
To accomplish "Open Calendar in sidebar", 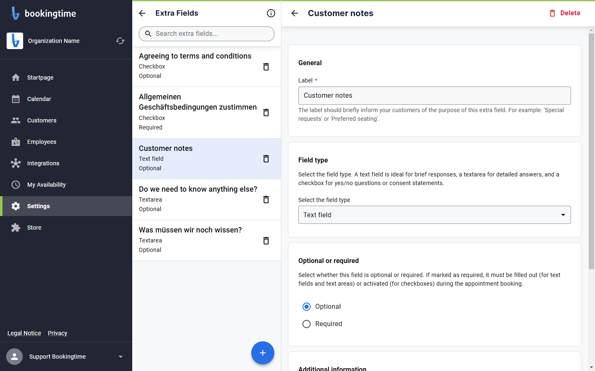I will pos(66,99).
